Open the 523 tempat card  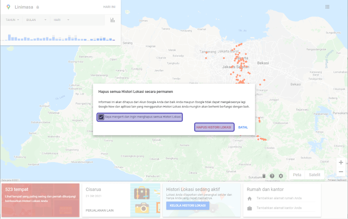click(40, 200)
